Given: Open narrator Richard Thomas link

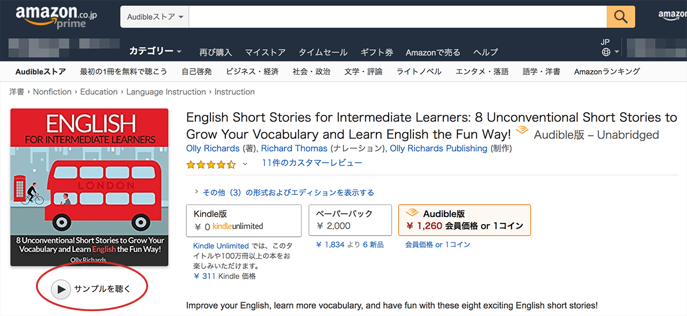Looking at the screenshot, I should pos(294,148).
